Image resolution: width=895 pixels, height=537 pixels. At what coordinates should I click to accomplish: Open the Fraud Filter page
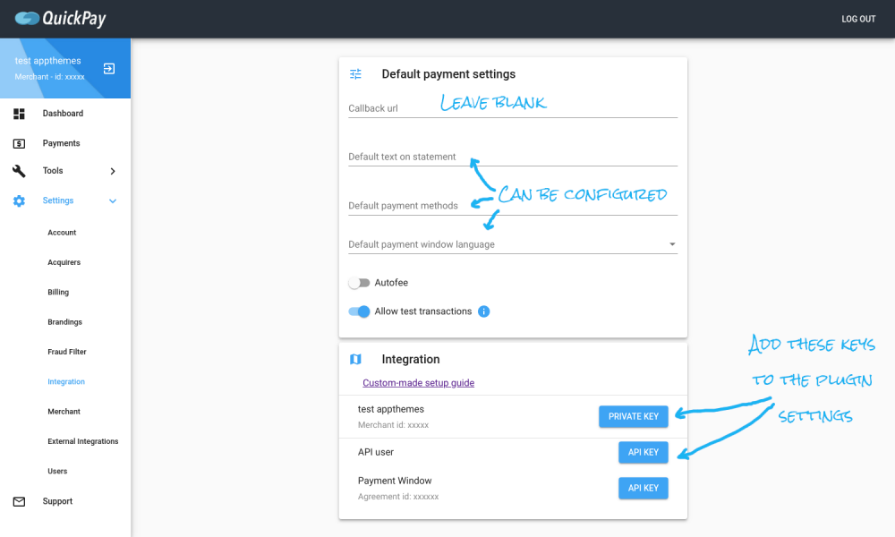point(67,352)
